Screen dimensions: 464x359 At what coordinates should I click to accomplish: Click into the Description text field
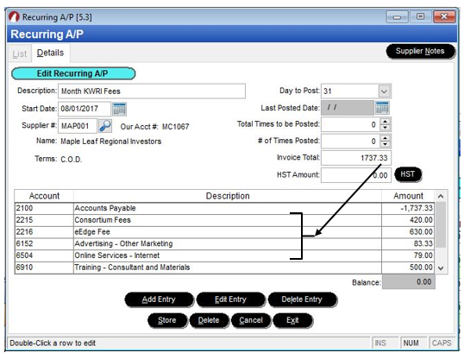coord(152,91)
